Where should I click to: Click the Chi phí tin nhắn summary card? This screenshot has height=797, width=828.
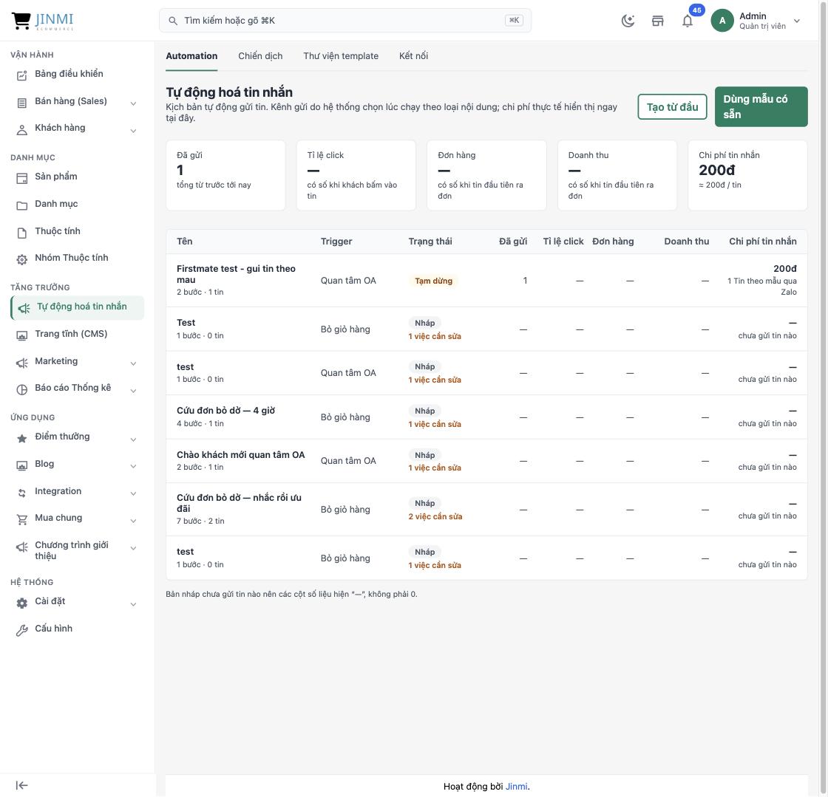pos(747,175)
